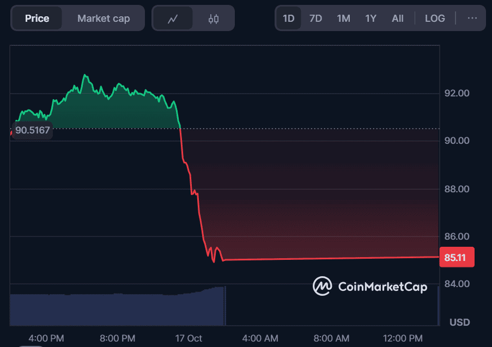Select the Price tab

coord(37,19)
